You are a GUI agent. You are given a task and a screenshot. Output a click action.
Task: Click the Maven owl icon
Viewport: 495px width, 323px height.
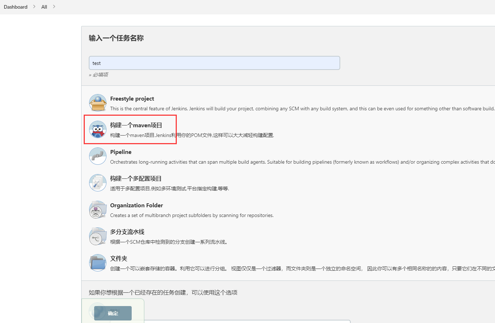(98, 129)
